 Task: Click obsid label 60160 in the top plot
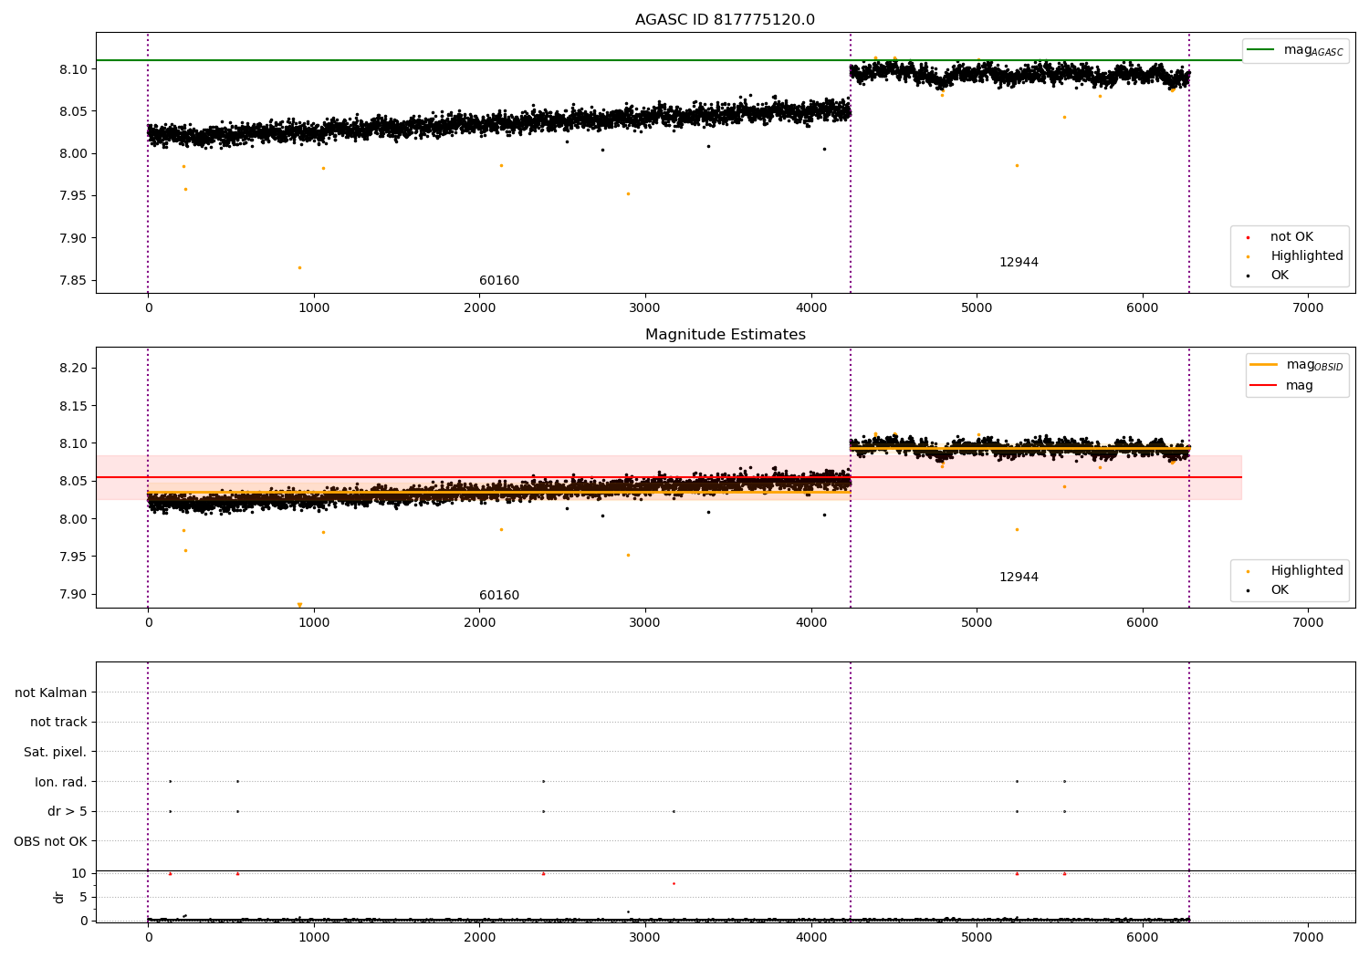(499, 281)
